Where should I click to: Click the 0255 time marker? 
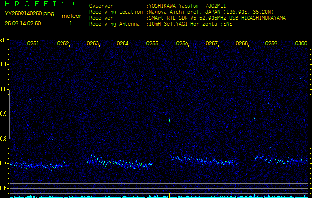point(152,44)
